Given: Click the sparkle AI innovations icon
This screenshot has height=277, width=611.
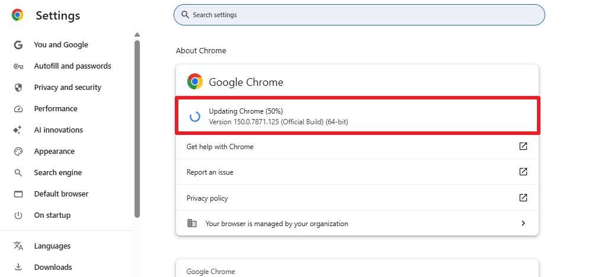Looking at the screenshot, I should point(18,130).
